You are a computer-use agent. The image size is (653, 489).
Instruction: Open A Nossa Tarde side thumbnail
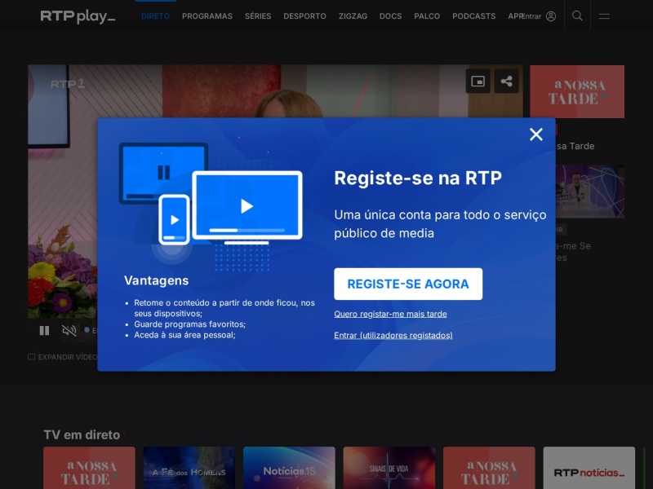click(577, 91)
